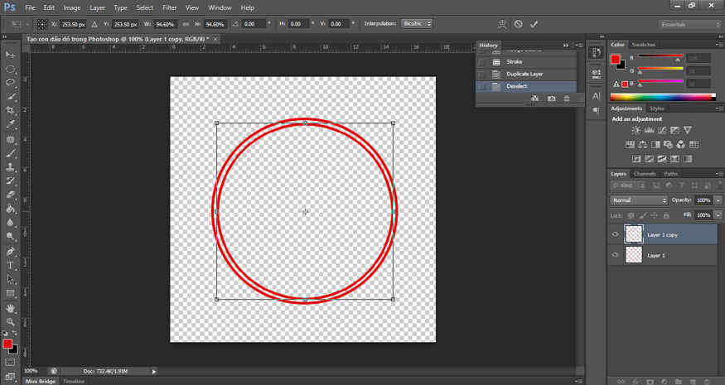Image resolution: width=725 pixels, height=385 pixels.
Task: Open the Mini Bridge tab
Action: [x=41, y=382]
